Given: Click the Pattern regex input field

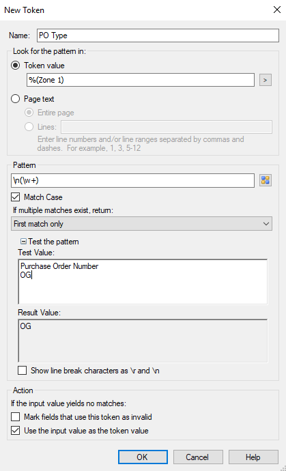Looking at the screenshot, I should click(x=133, y=180).
